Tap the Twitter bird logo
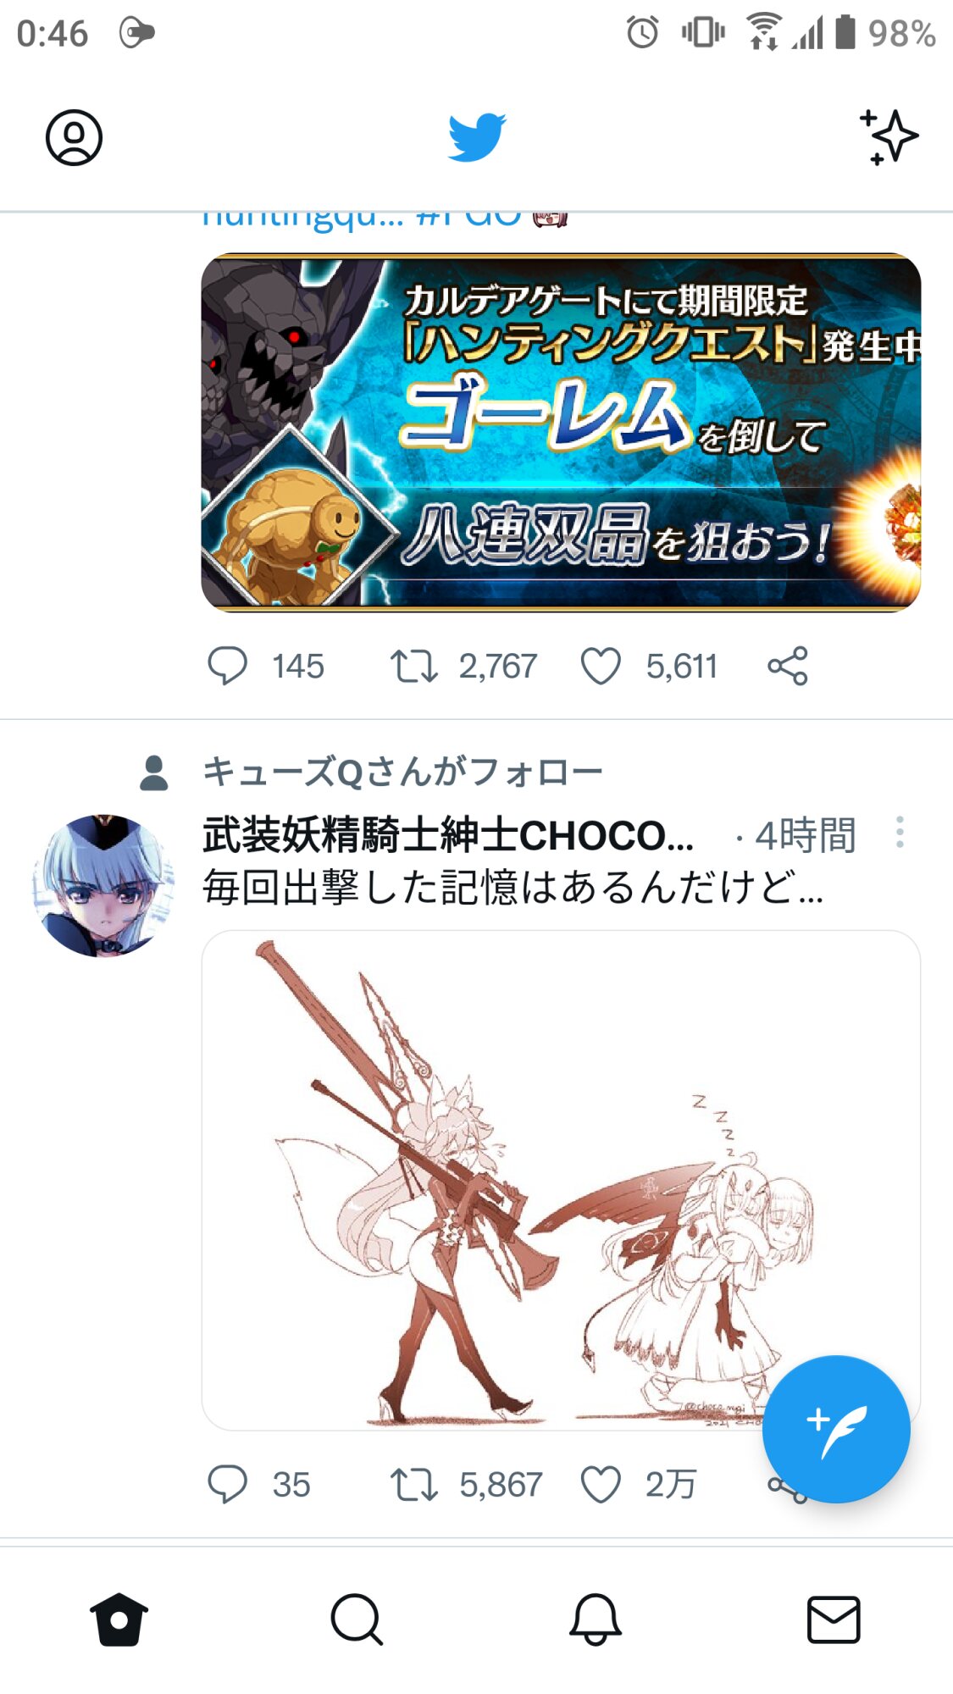Image resolution: width=953 pixels, height=1694 pixels. click(x=477, y=137)
